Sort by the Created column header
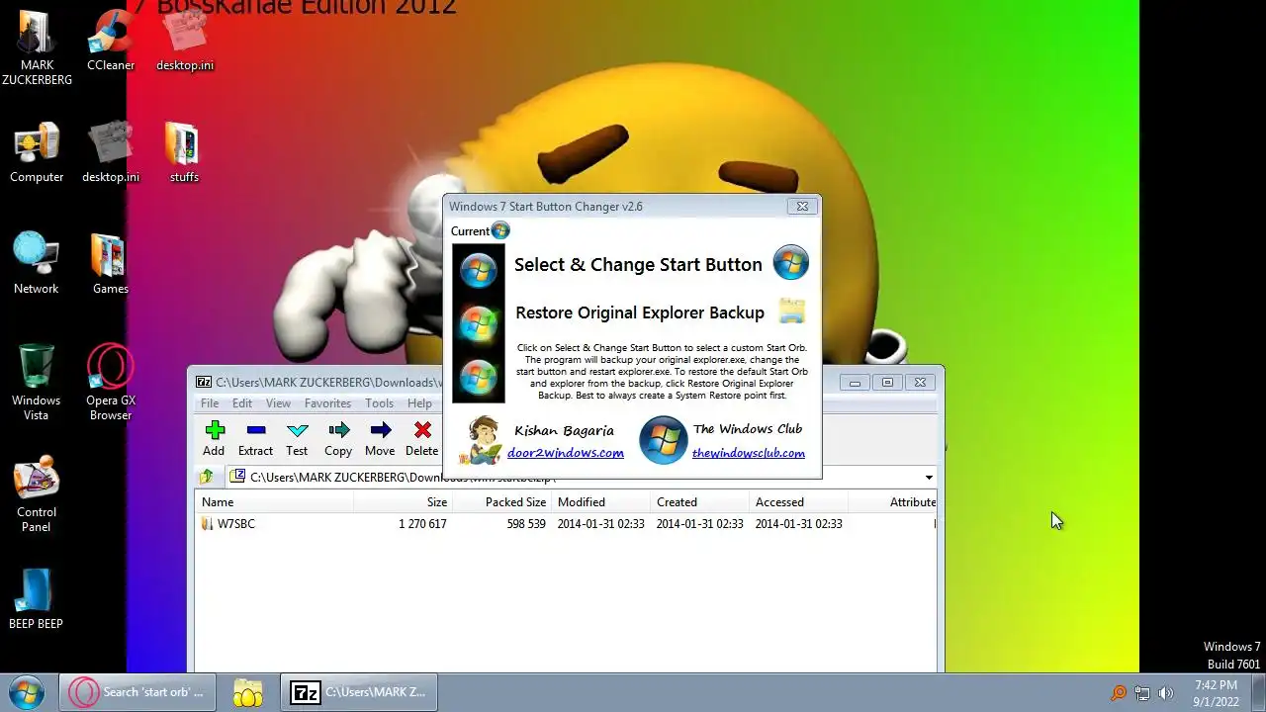1266x712 pixels. point(699,502)
